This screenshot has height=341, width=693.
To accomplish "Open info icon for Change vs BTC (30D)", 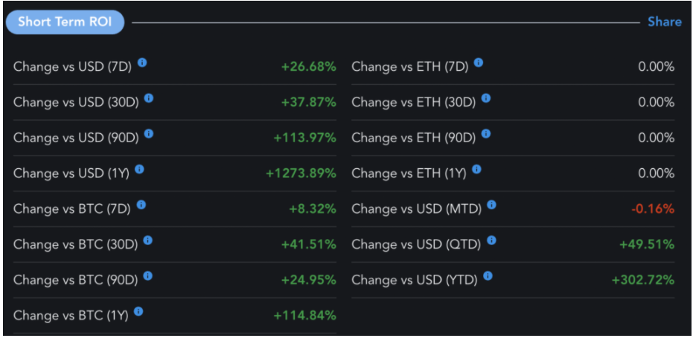I will click(148, 240).
